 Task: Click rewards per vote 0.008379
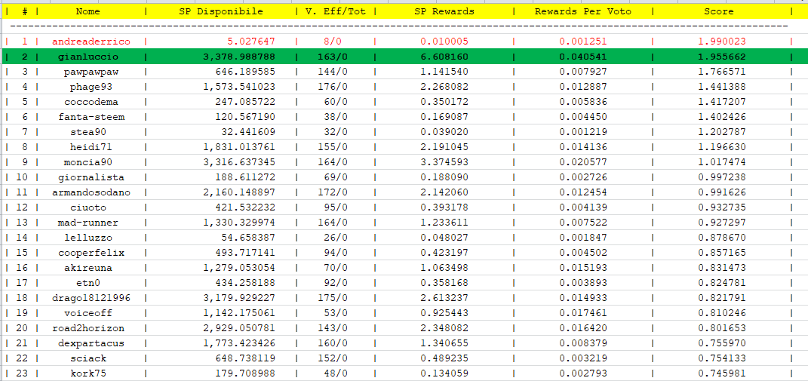pyautogui.click(x=583, y=344)
